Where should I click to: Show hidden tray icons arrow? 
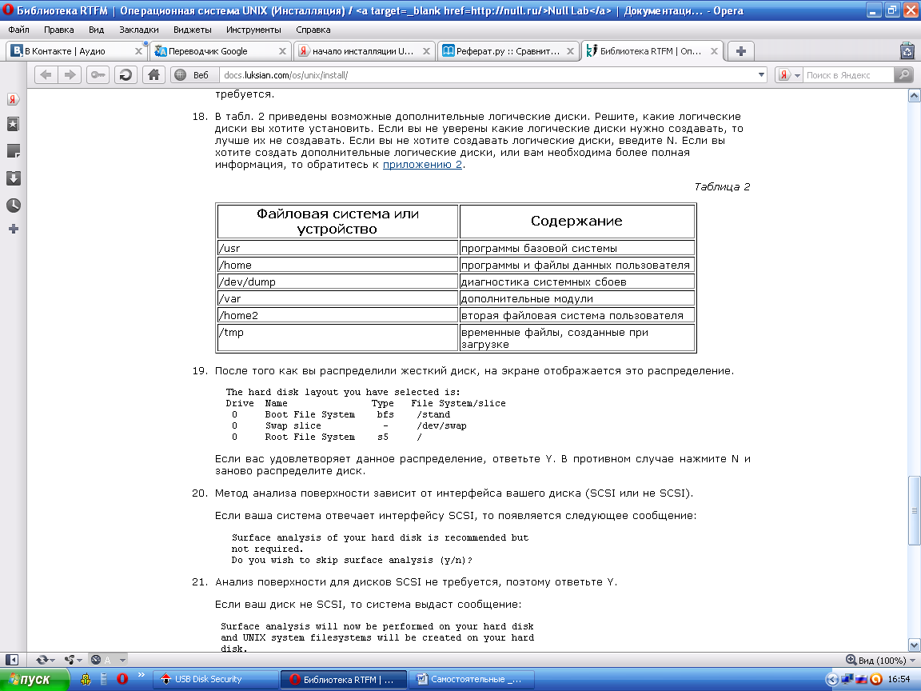[x=832, y=679]
